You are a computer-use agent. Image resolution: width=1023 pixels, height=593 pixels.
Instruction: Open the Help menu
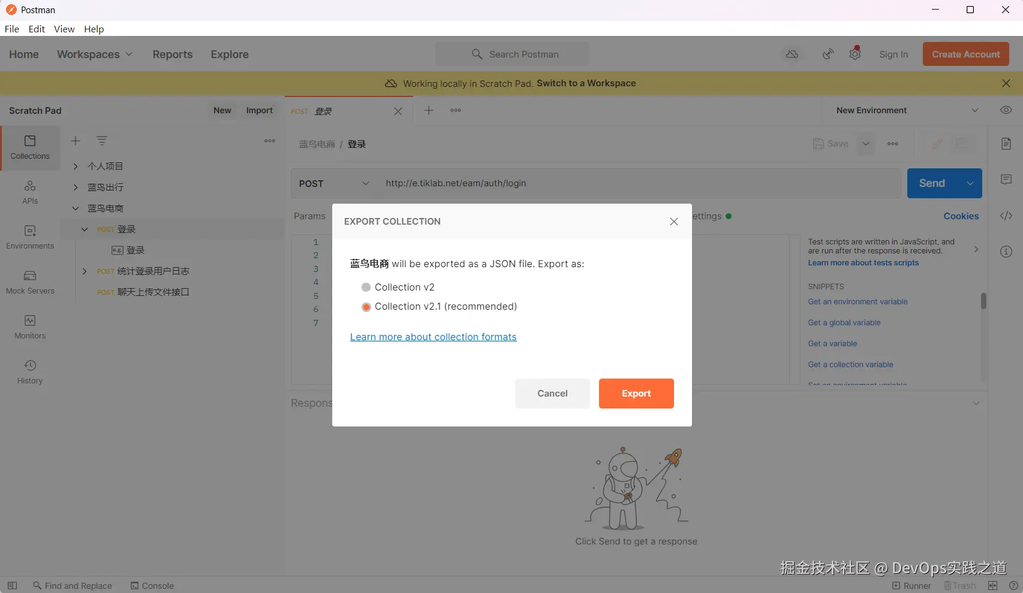(94, 29)
